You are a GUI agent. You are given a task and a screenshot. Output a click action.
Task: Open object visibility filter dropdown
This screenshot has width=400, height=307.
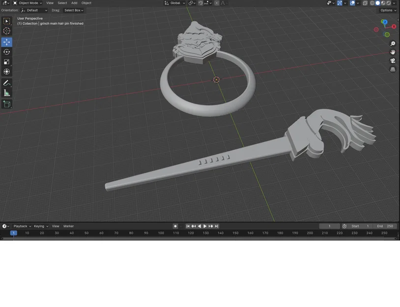[331, 3]
